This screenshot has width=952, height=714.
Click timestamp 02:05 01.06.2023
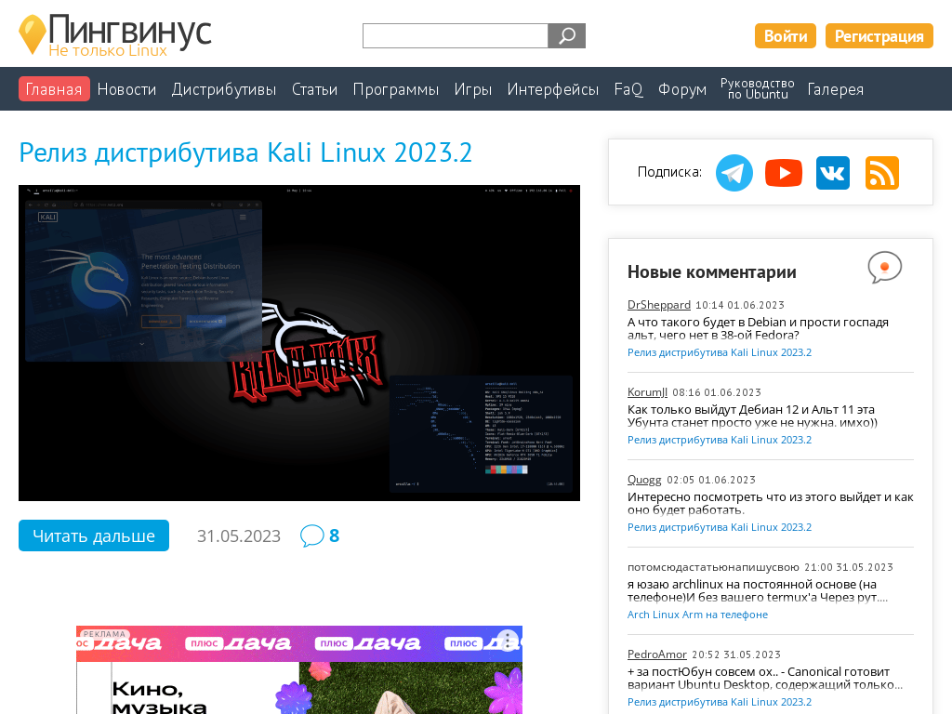pos(711,481)
